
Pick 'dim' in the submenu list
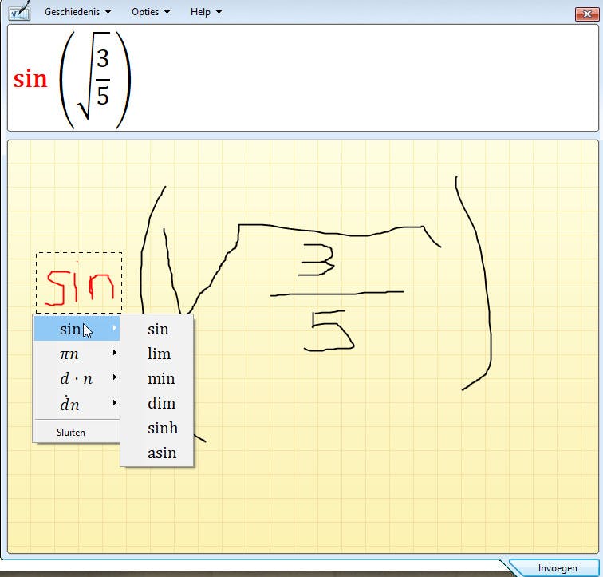tap(157, 403)
